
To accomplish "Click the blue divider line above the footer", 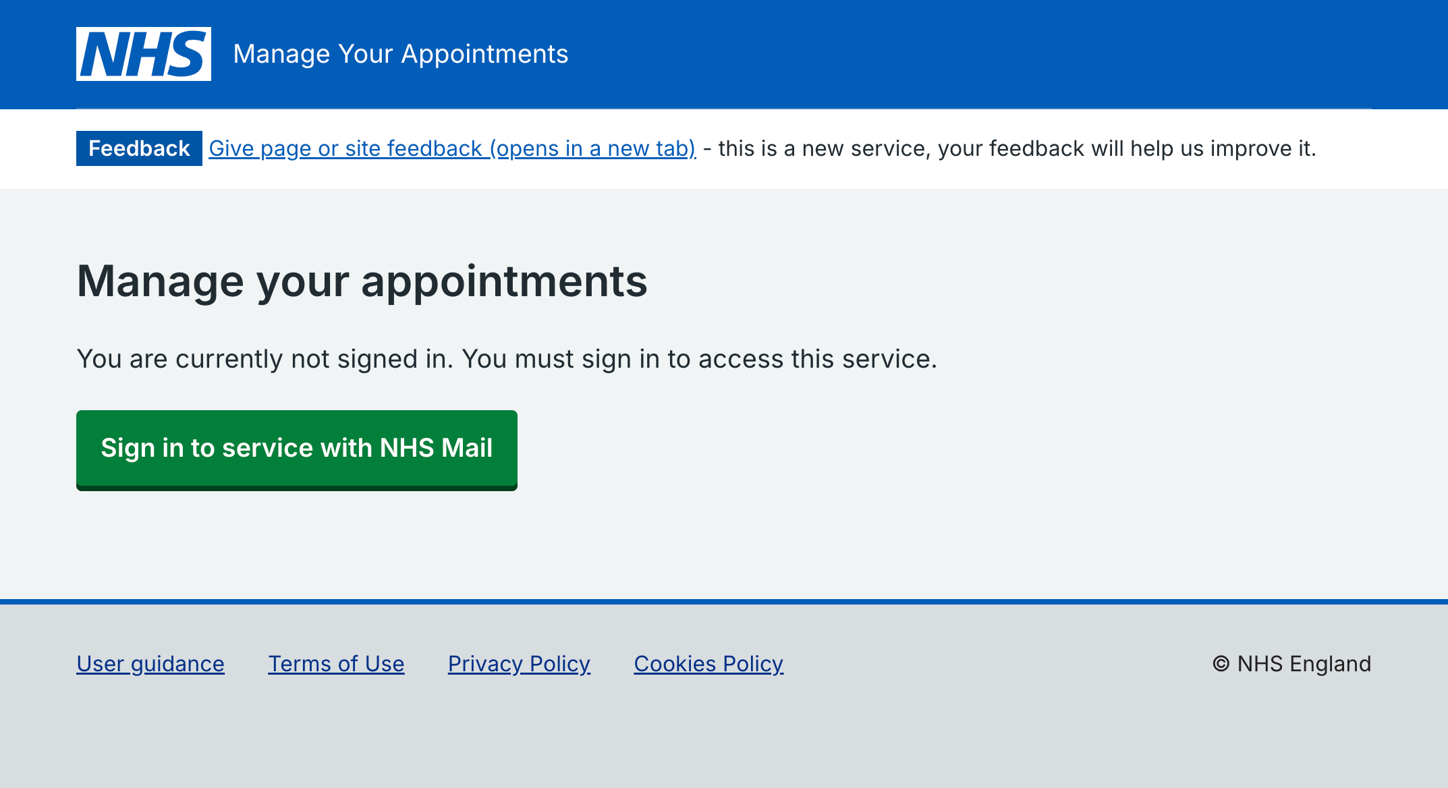I will (x=724, y=601).
